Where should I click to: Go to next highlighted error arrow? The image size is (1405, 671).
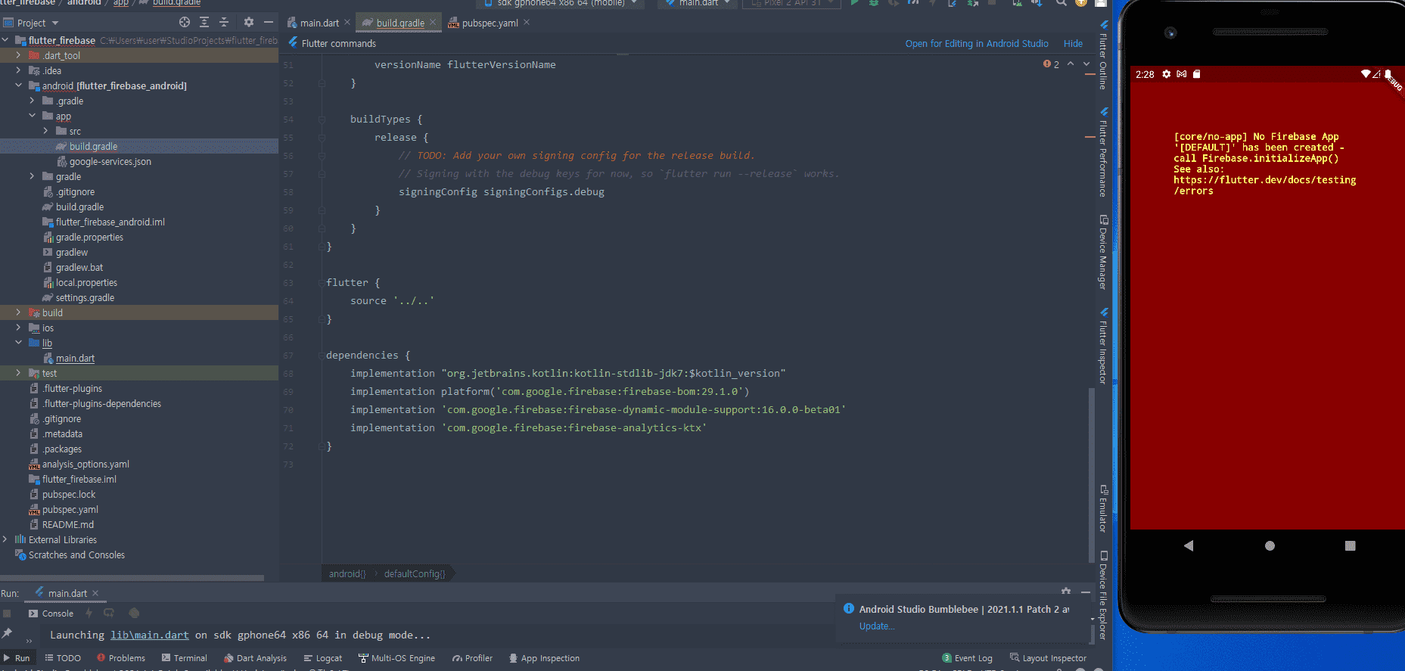pyautogui.click(x=1086, y=64)
